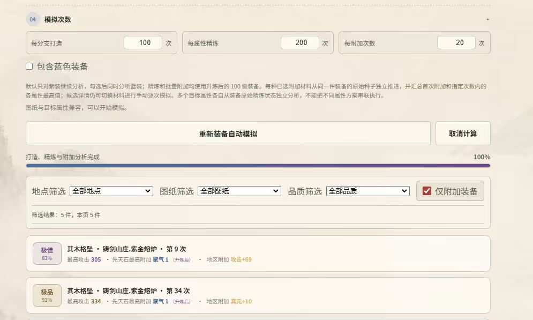Click the 地区附加 攻击+69 text
This screenshot has height=320, width=533.
pyautogui.click(x=229, y=259)
